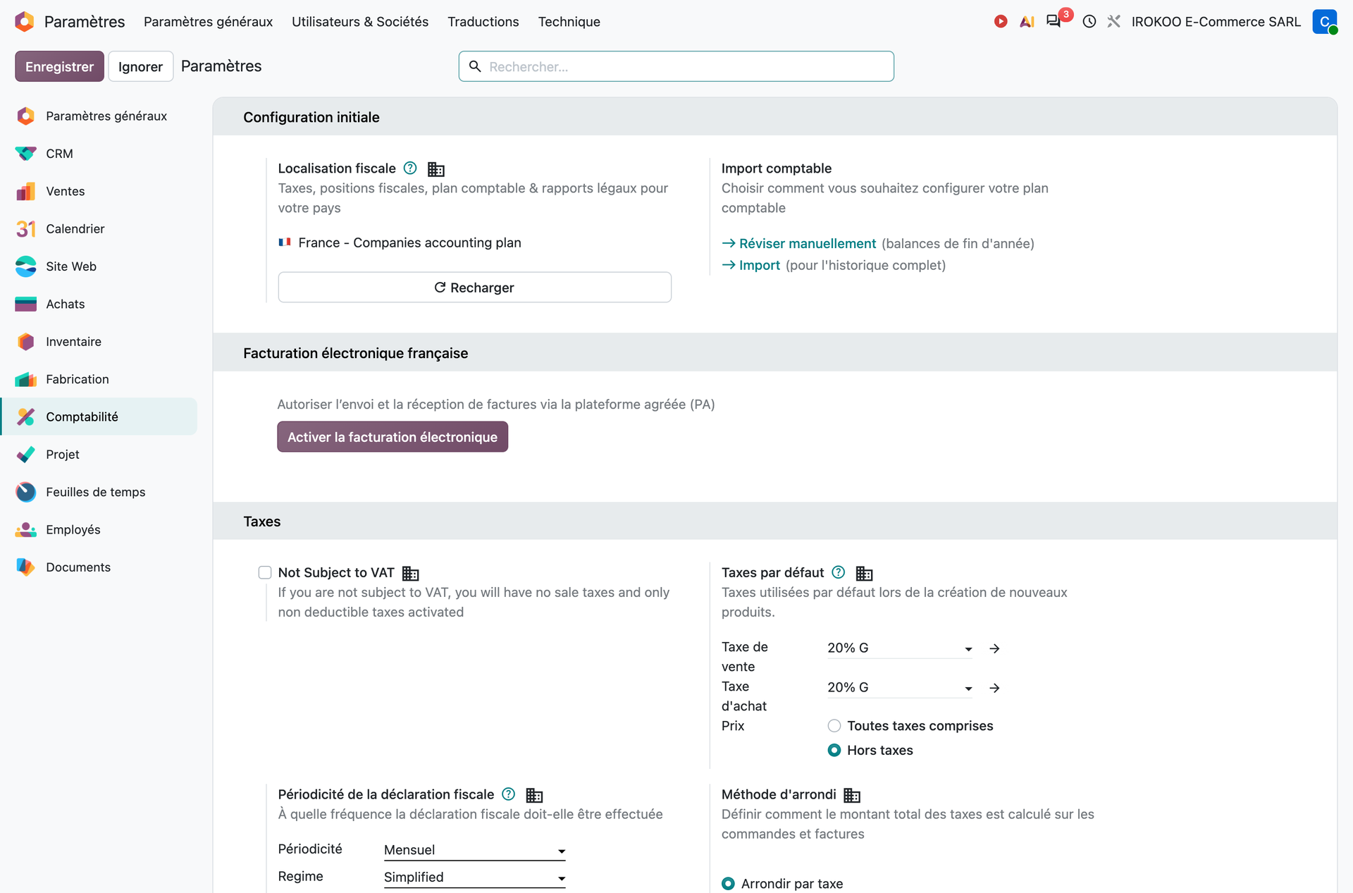The width and height of the screenshot is (1353, 893).
Task: Open the Documents sidebar icon
Action: pyautogui.click(x=26, y=567)
